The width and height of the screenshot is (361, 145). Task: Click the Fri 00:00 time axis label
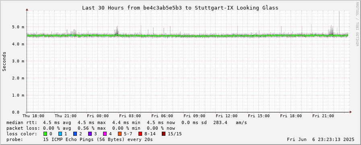tap(98, 116)
